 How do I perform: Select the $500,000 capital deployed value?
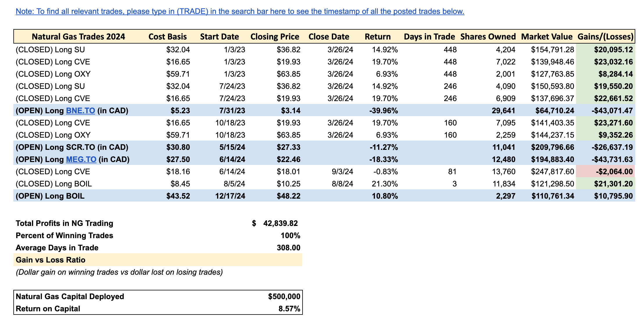click(x=284, y=297)
